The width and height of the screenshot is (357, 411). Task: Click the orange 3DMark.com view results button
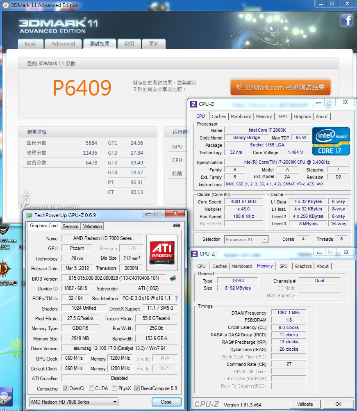pos(280,87)
